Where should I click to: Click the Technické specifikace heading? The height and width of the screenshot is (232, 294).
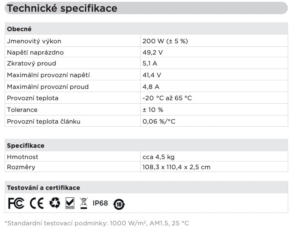[62, 8]
